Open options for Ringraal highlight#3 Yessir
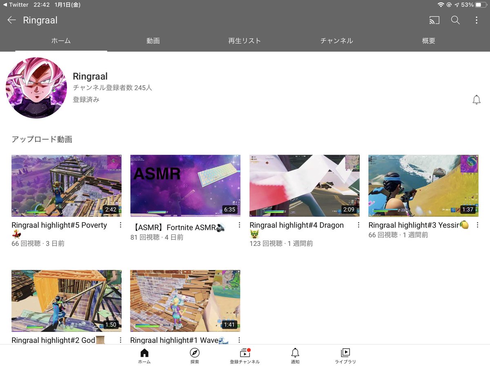Image resolution: width=490 pixels, height=367 pixels. click(x=477, y=225)
